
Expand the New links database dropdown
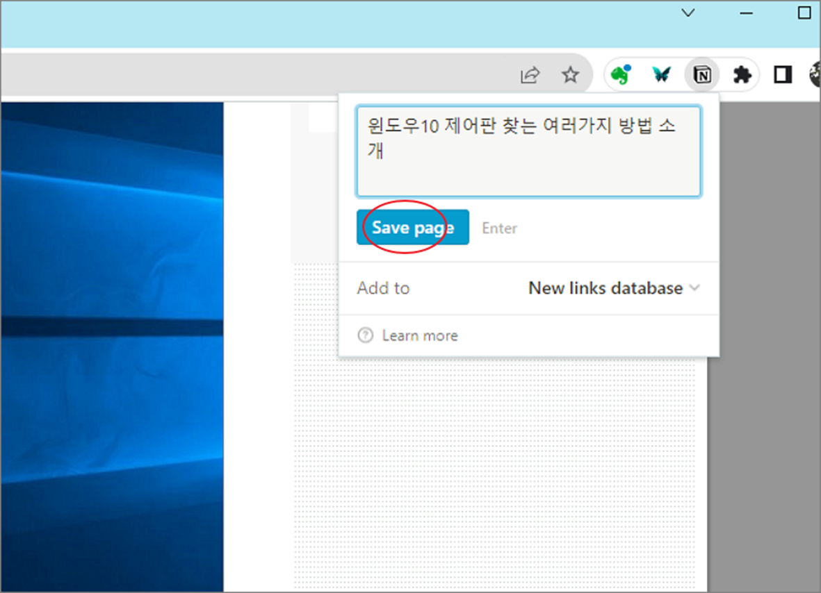[614, 288]
